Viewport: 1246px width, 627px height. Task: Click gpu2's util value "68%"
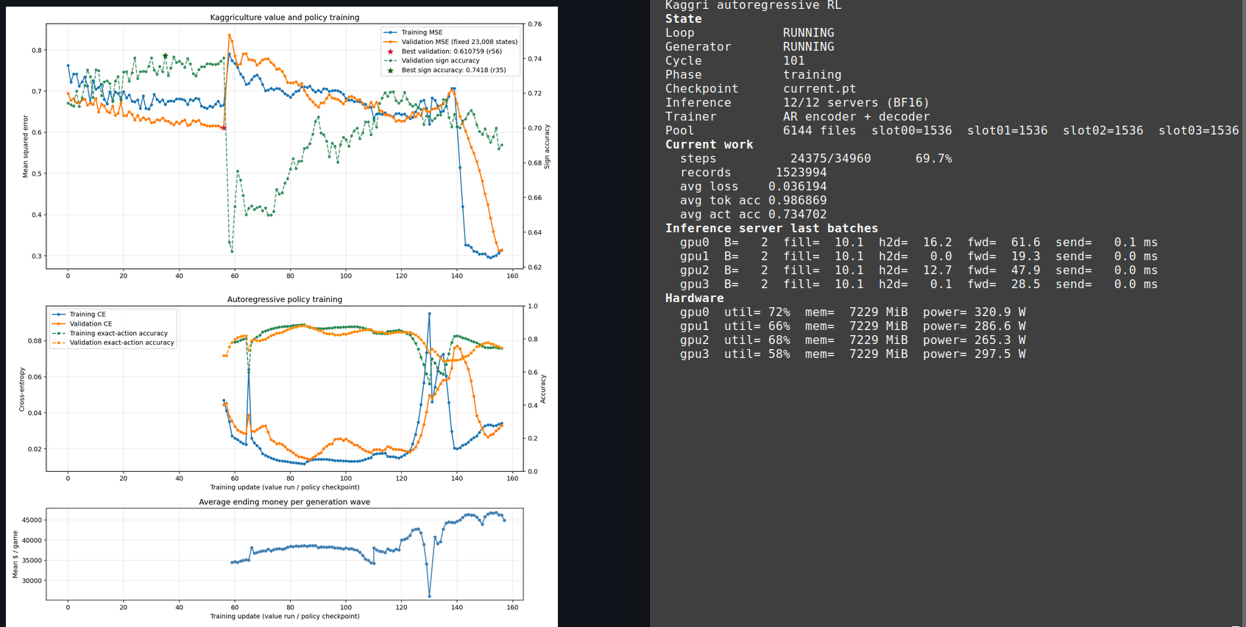point(779,340)
